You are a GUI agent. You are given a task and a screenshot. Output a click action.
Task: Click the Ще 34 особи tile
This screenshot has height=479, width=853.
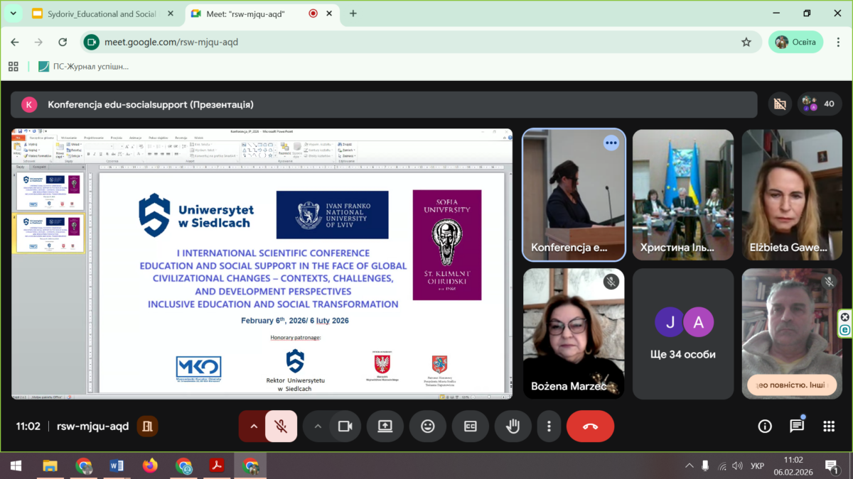point(683,334)
